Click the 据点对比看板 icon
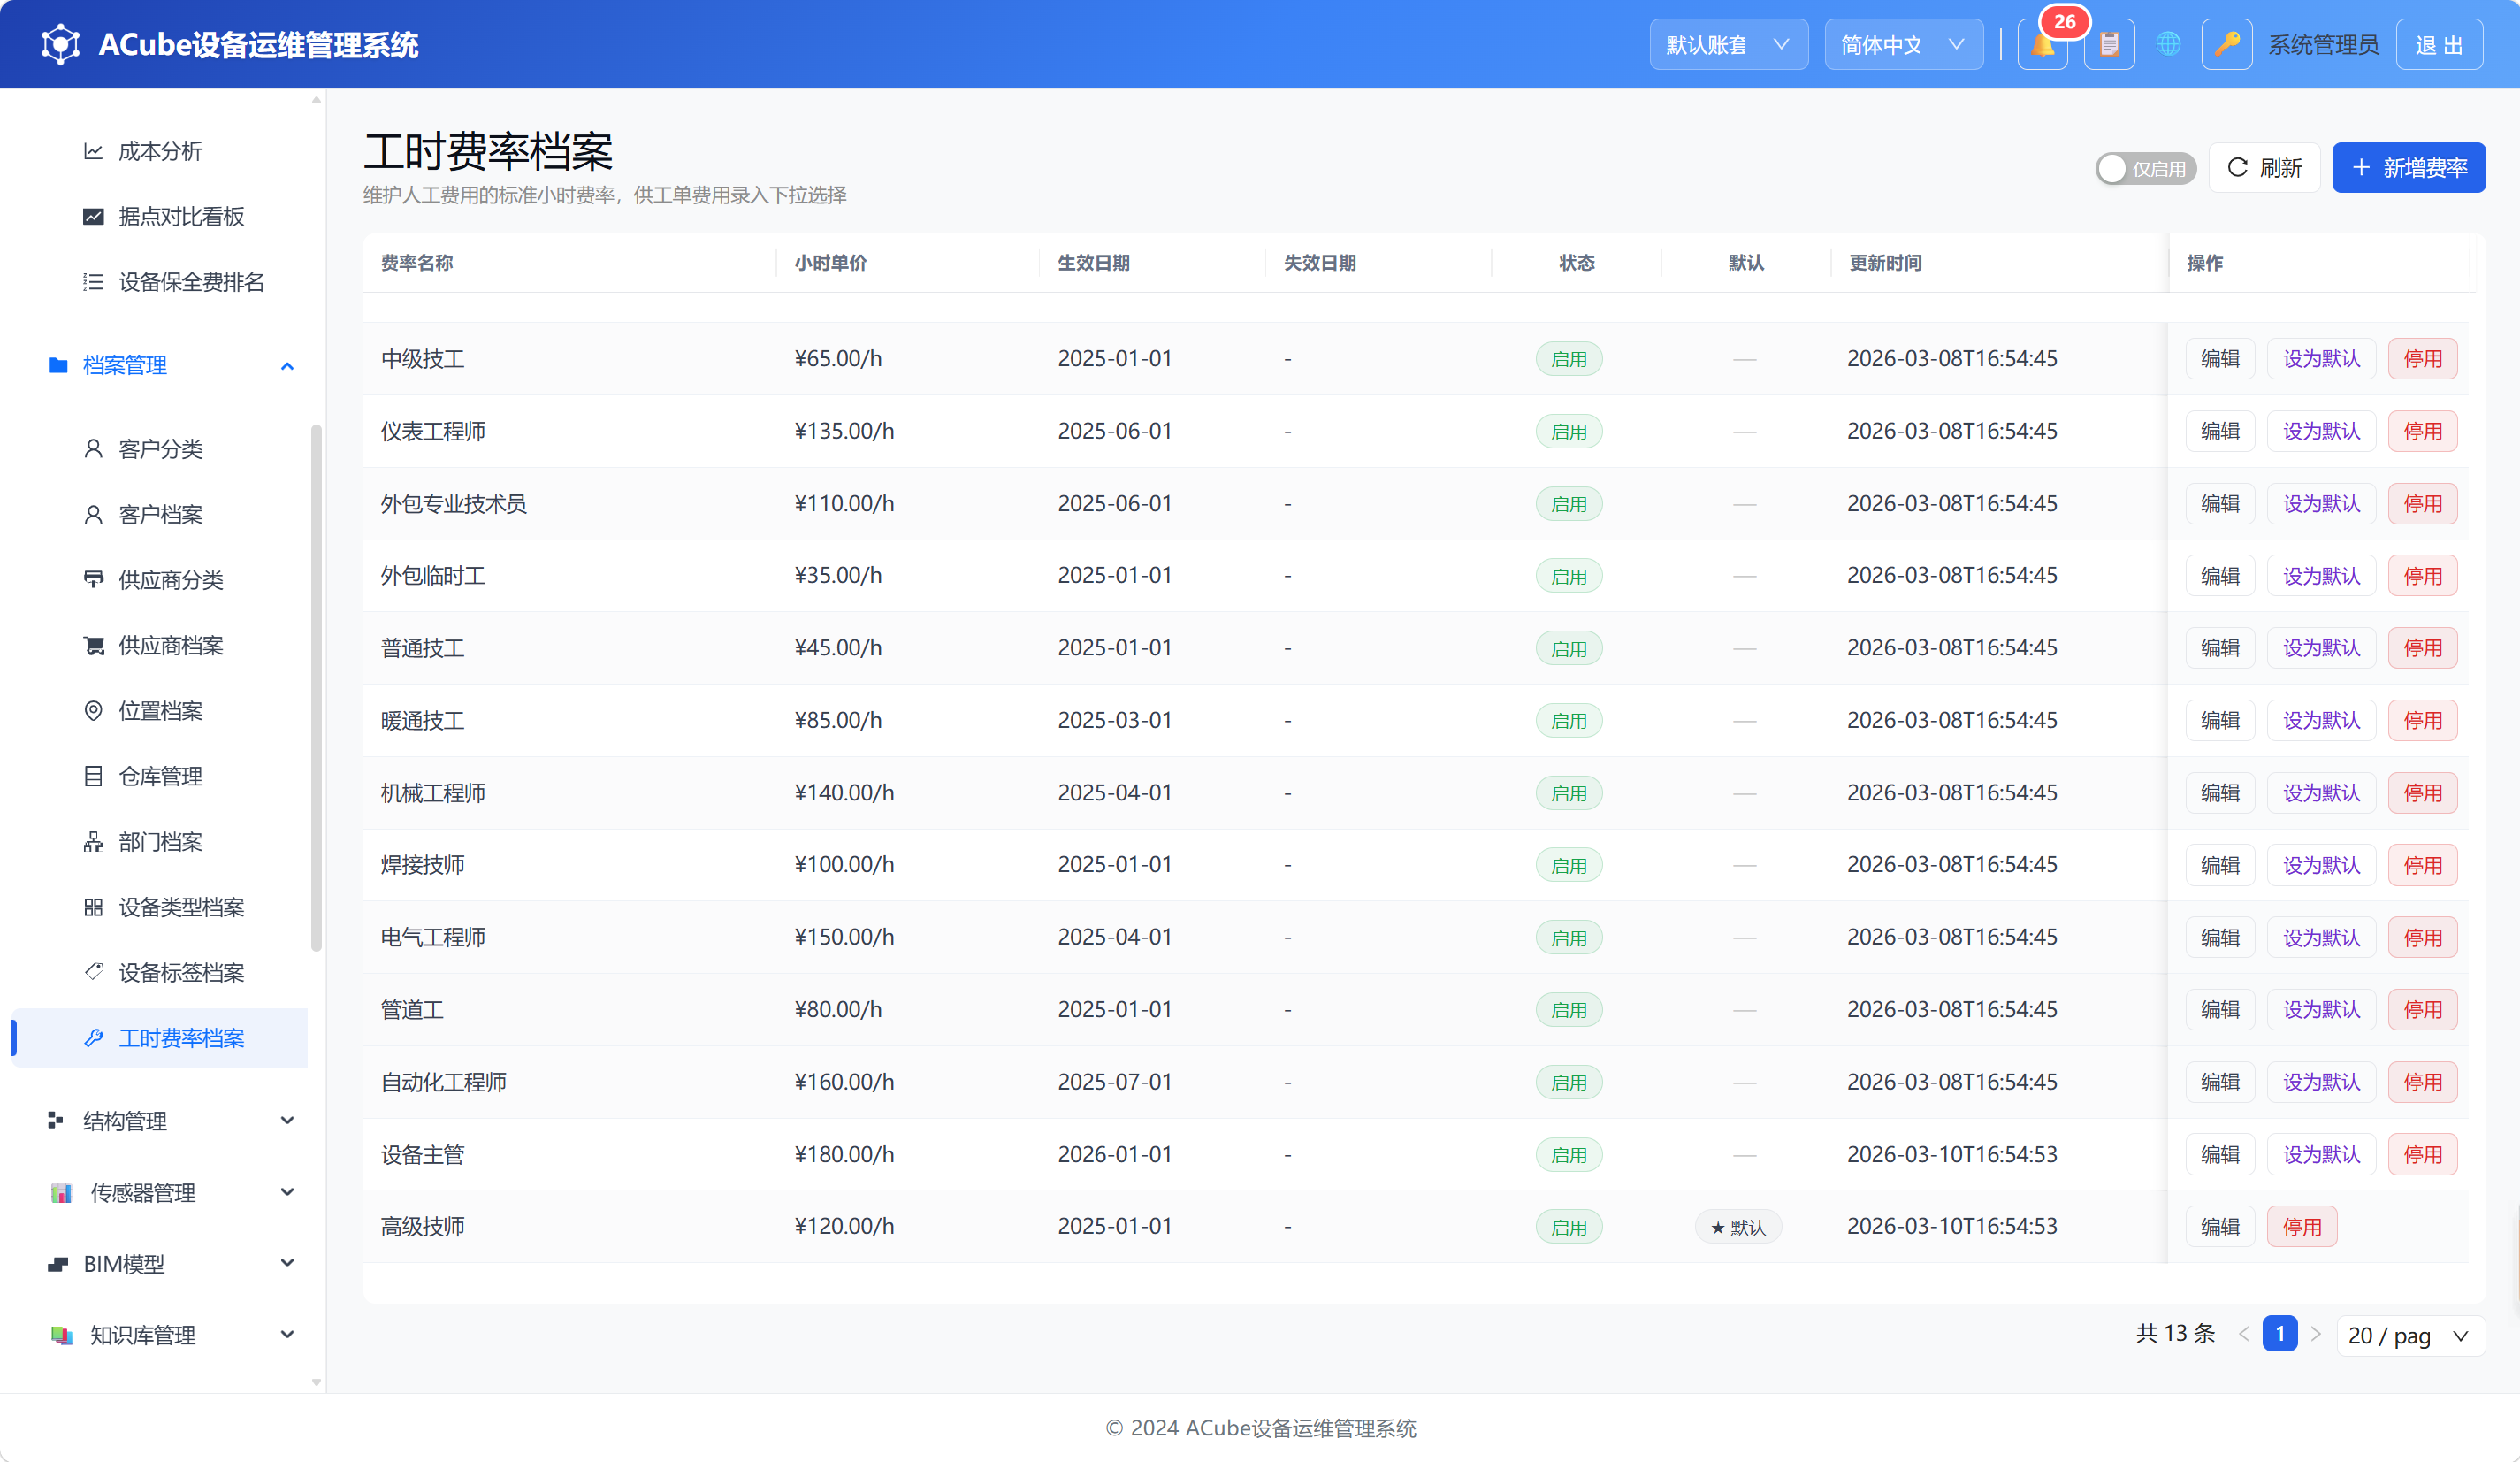The height and width of the screenshot is (1462, 2520). 93,216
